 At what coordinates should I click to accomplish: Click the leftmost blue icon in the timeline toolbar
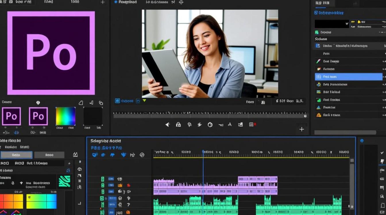click(95, 155)
